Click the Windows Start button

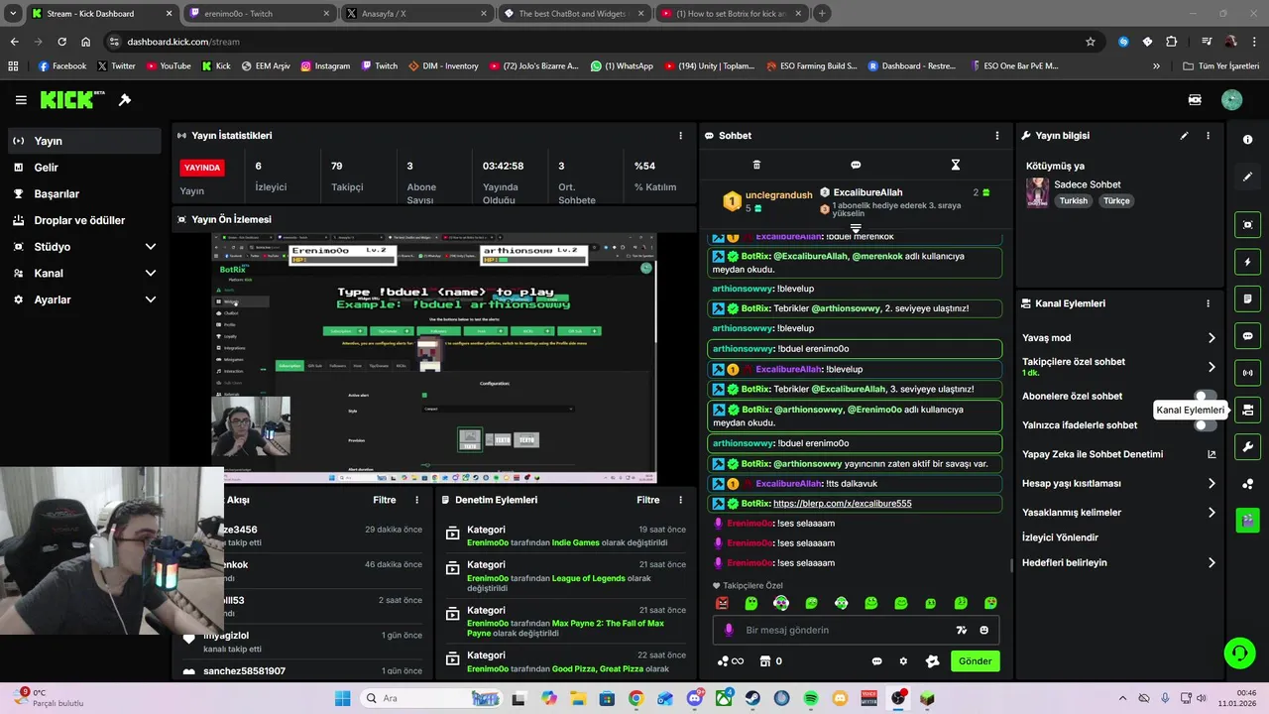[342, 698]
